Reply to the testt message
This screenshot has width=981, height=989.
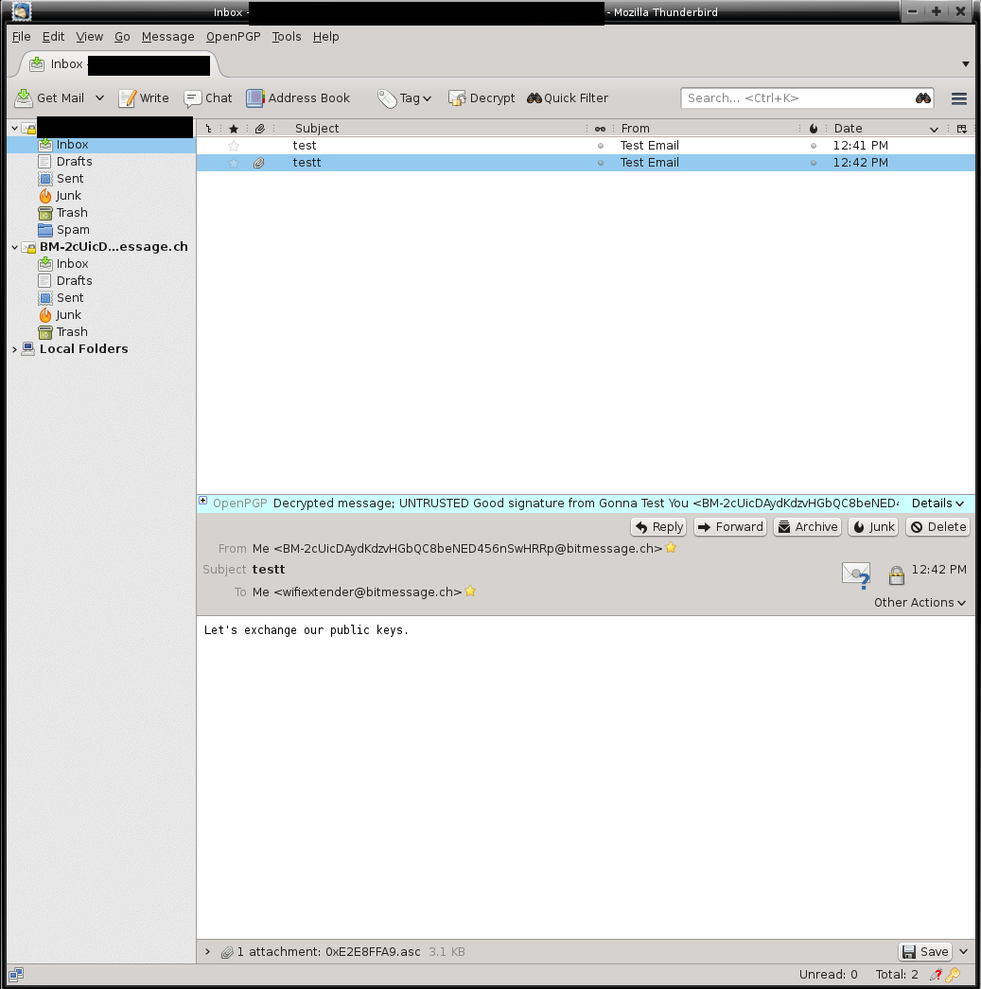pos(658,526)
